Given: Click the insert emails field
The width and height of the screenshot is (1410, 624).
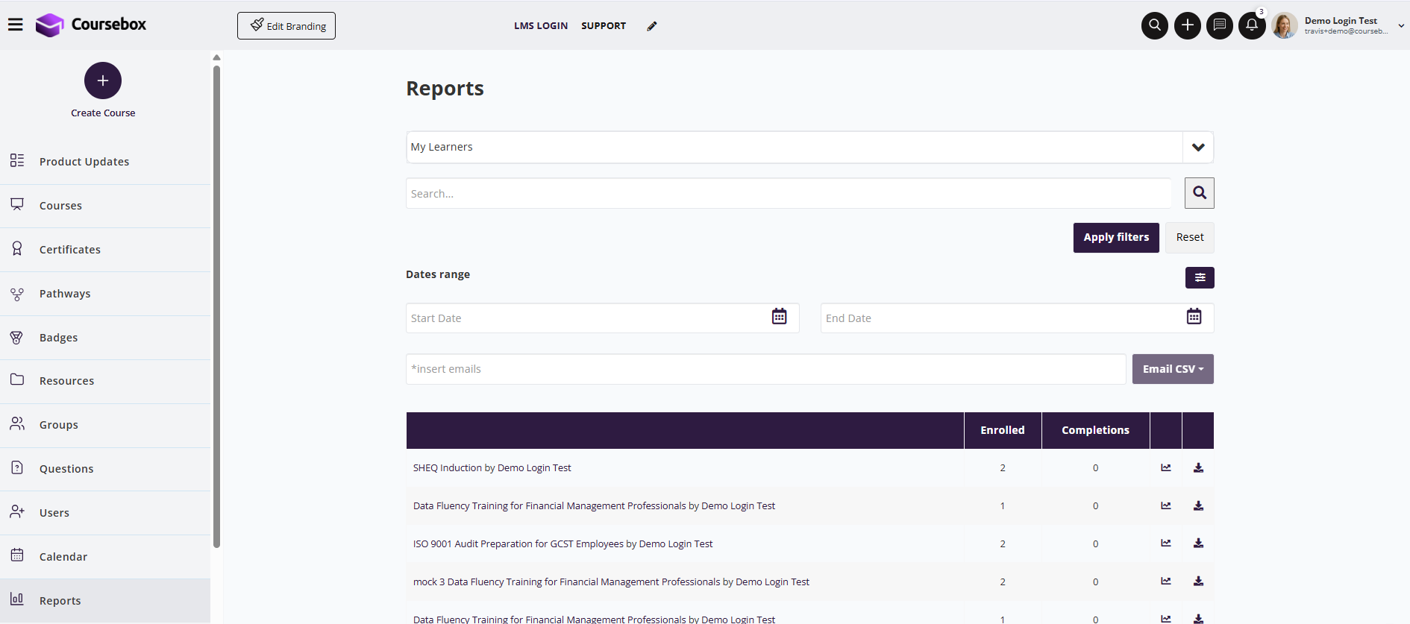Looking at the screenshot, I should click(766, 369).
